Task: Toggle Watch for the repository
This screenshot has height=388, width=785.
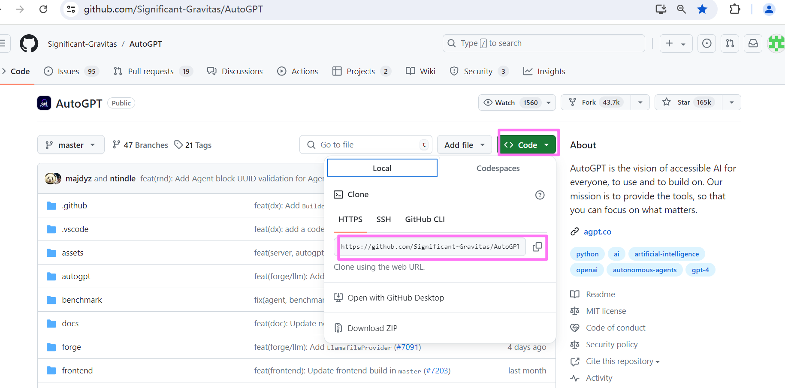Action: click(x=511, y=102)
